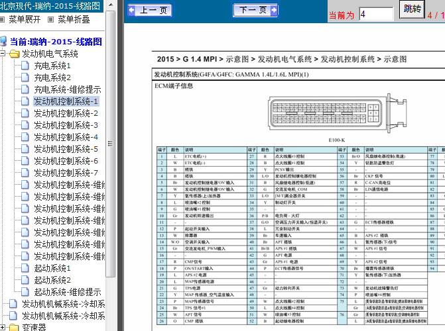Click page icon beside 充电系统2
The height and width of the screenshot is (331, 445).
[25, 77]
